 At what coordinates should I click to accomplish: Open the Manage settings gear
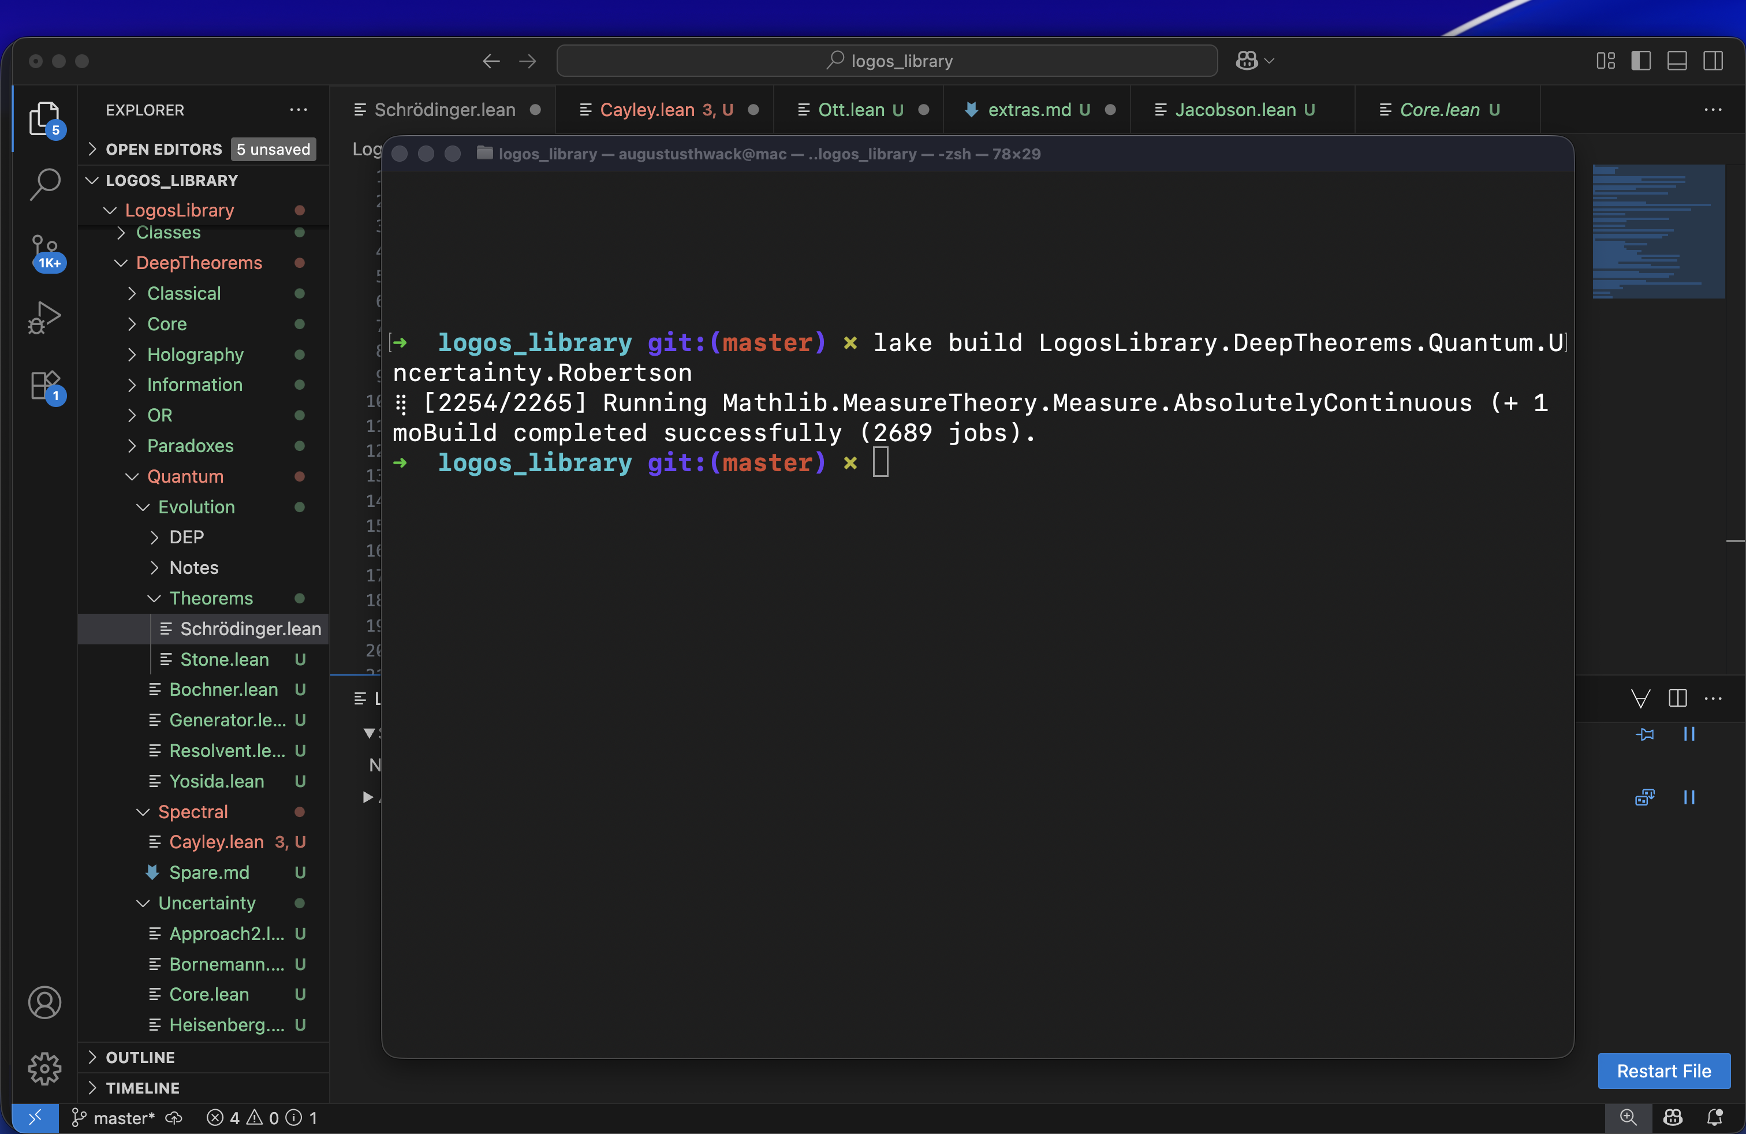click(45, 1068)
